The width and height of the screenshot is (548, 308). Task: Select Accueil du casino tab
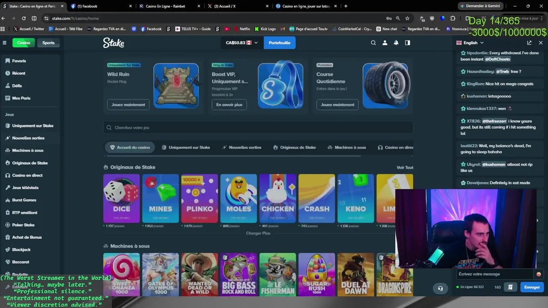click(x=130, y=147)
